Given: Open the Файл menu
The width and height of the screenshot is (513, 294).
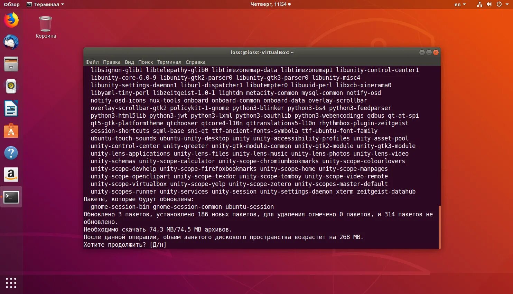Looking at the screenshot, I should tap(92, 62).
